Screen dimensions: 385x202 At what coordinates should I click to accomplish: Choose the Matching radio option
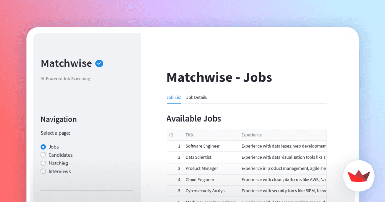coord(43,163)
